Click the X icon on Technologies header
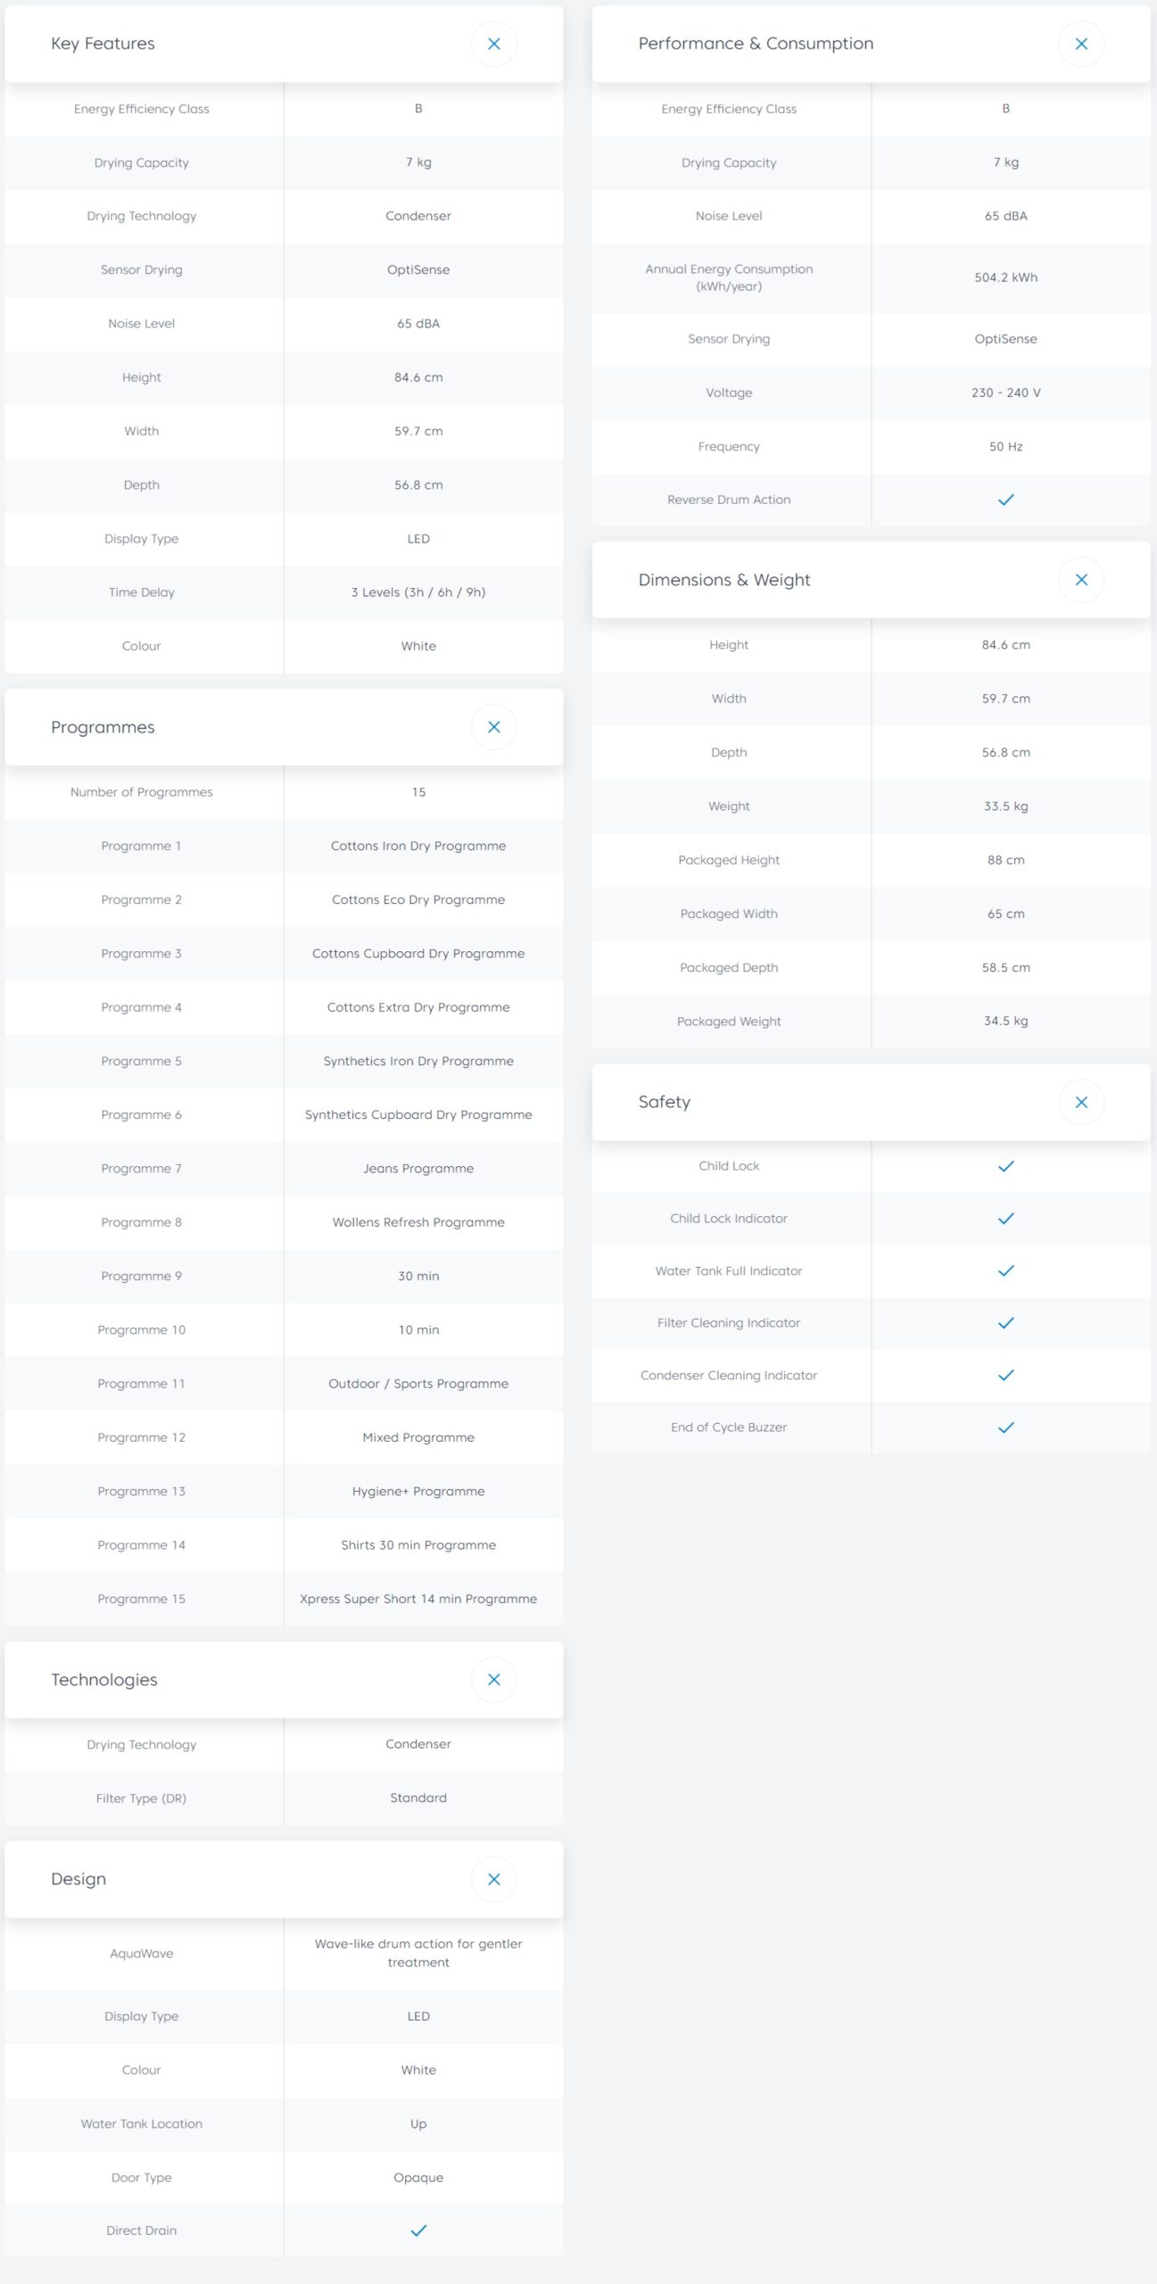Screen dimensions: 1157x2284 point(493,1679)
